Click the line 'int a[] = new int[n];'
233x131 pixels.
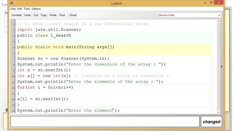coord(44,76)
